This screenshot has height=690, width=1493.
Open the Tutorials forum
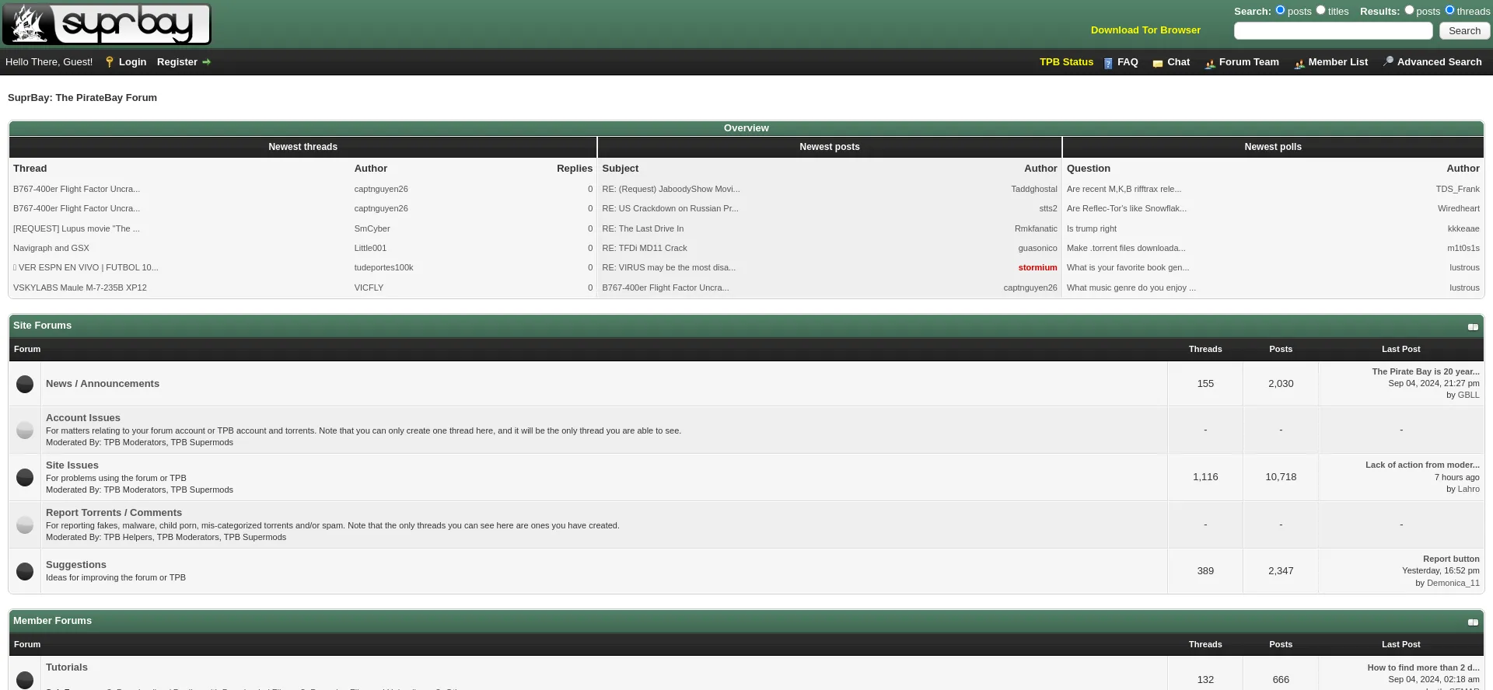coord(67,667)
